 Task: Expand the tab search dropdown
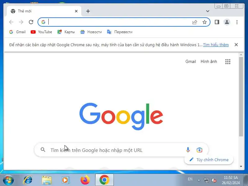208,11
